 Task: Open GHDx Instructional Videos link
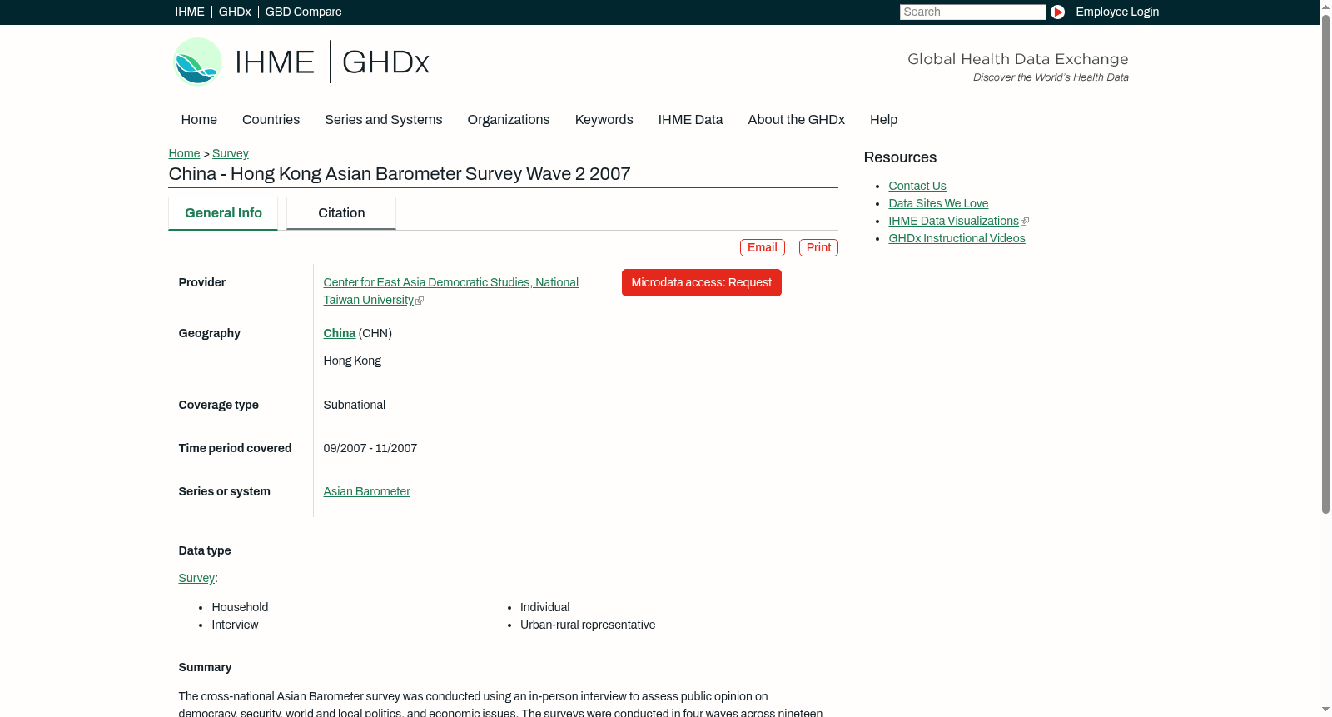click(x=957, y=238)
